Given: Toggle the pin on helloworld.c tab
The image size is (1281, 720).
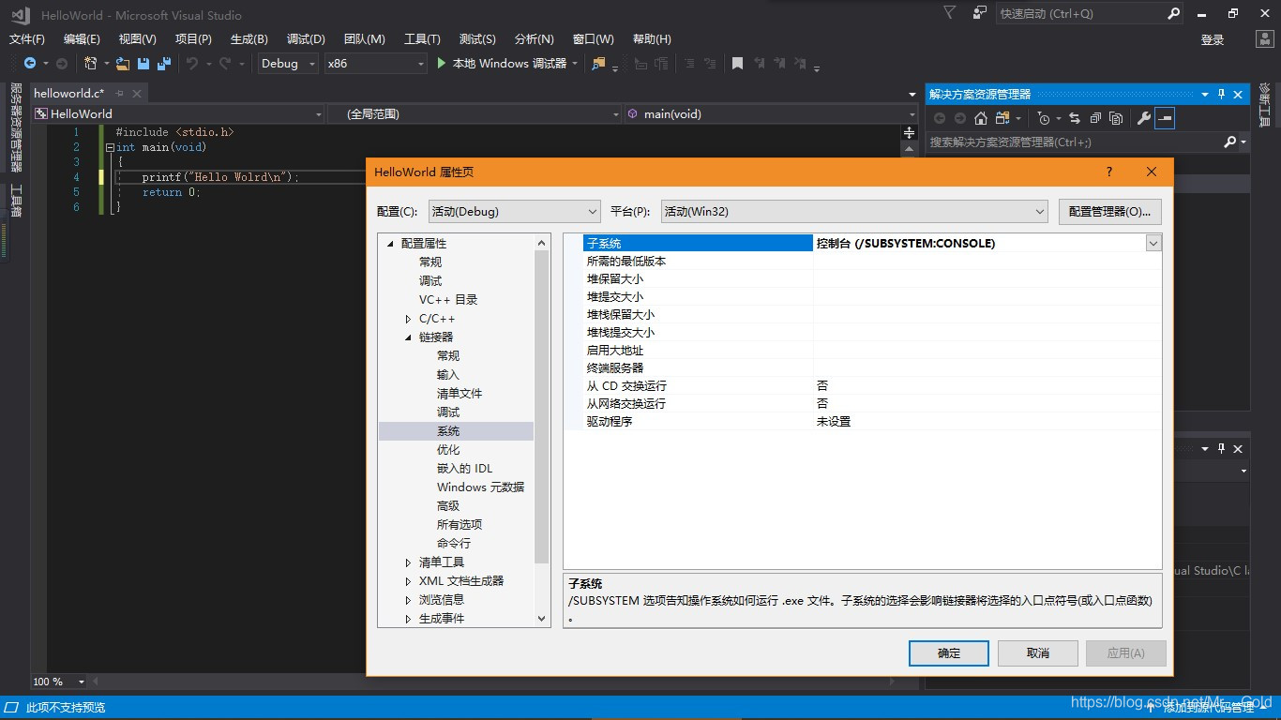Looking at the screenshot, I should point(120,94).
